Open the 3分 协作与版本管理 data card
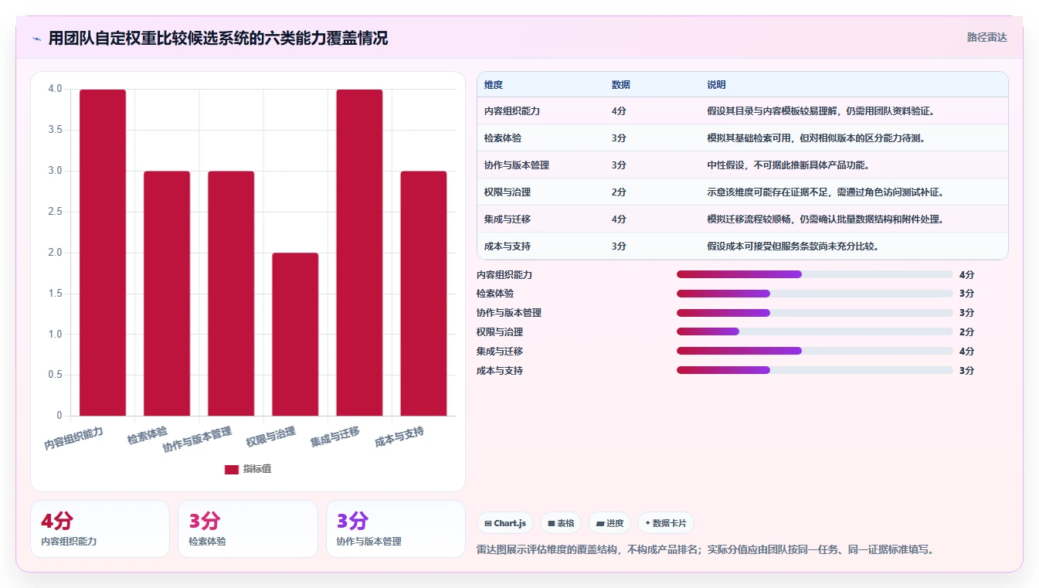1039x588 pixels. coord(396,529)
